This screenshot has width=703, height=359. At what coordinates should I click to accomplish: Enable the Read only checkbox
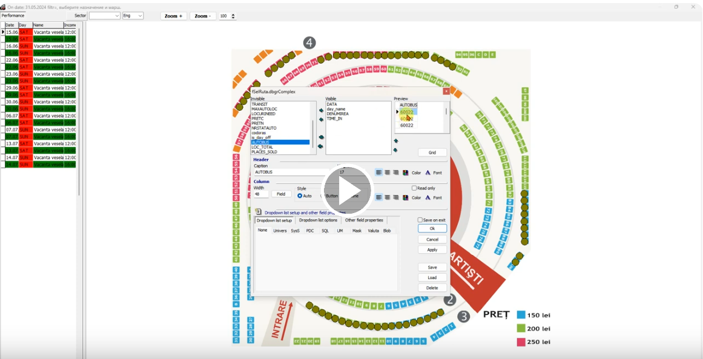pyautogui.click(x=414, y=188)
